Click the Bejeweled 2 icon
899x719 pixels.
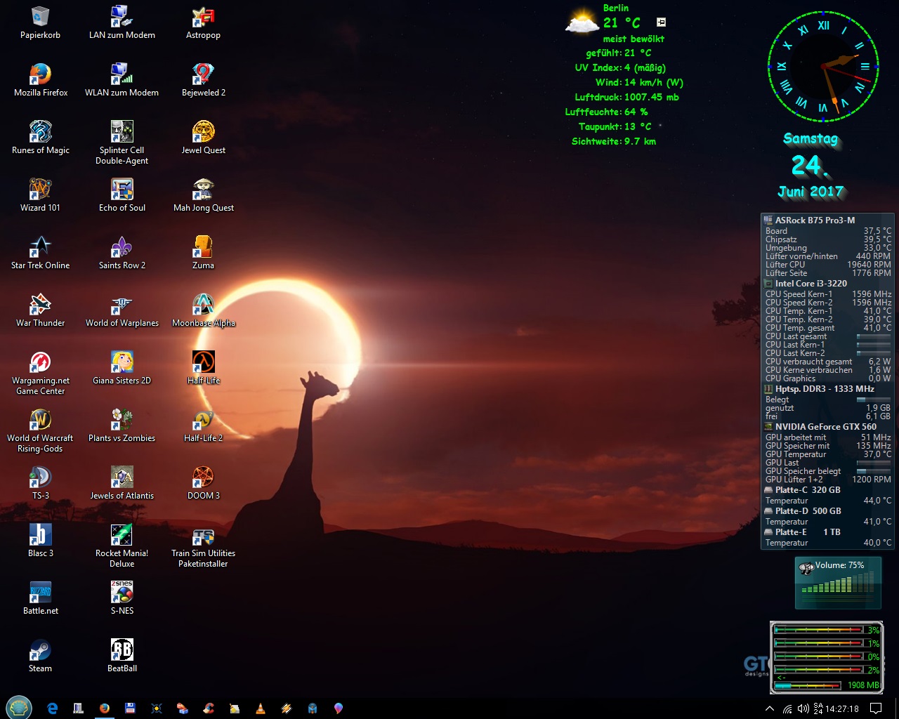(204, 80)
